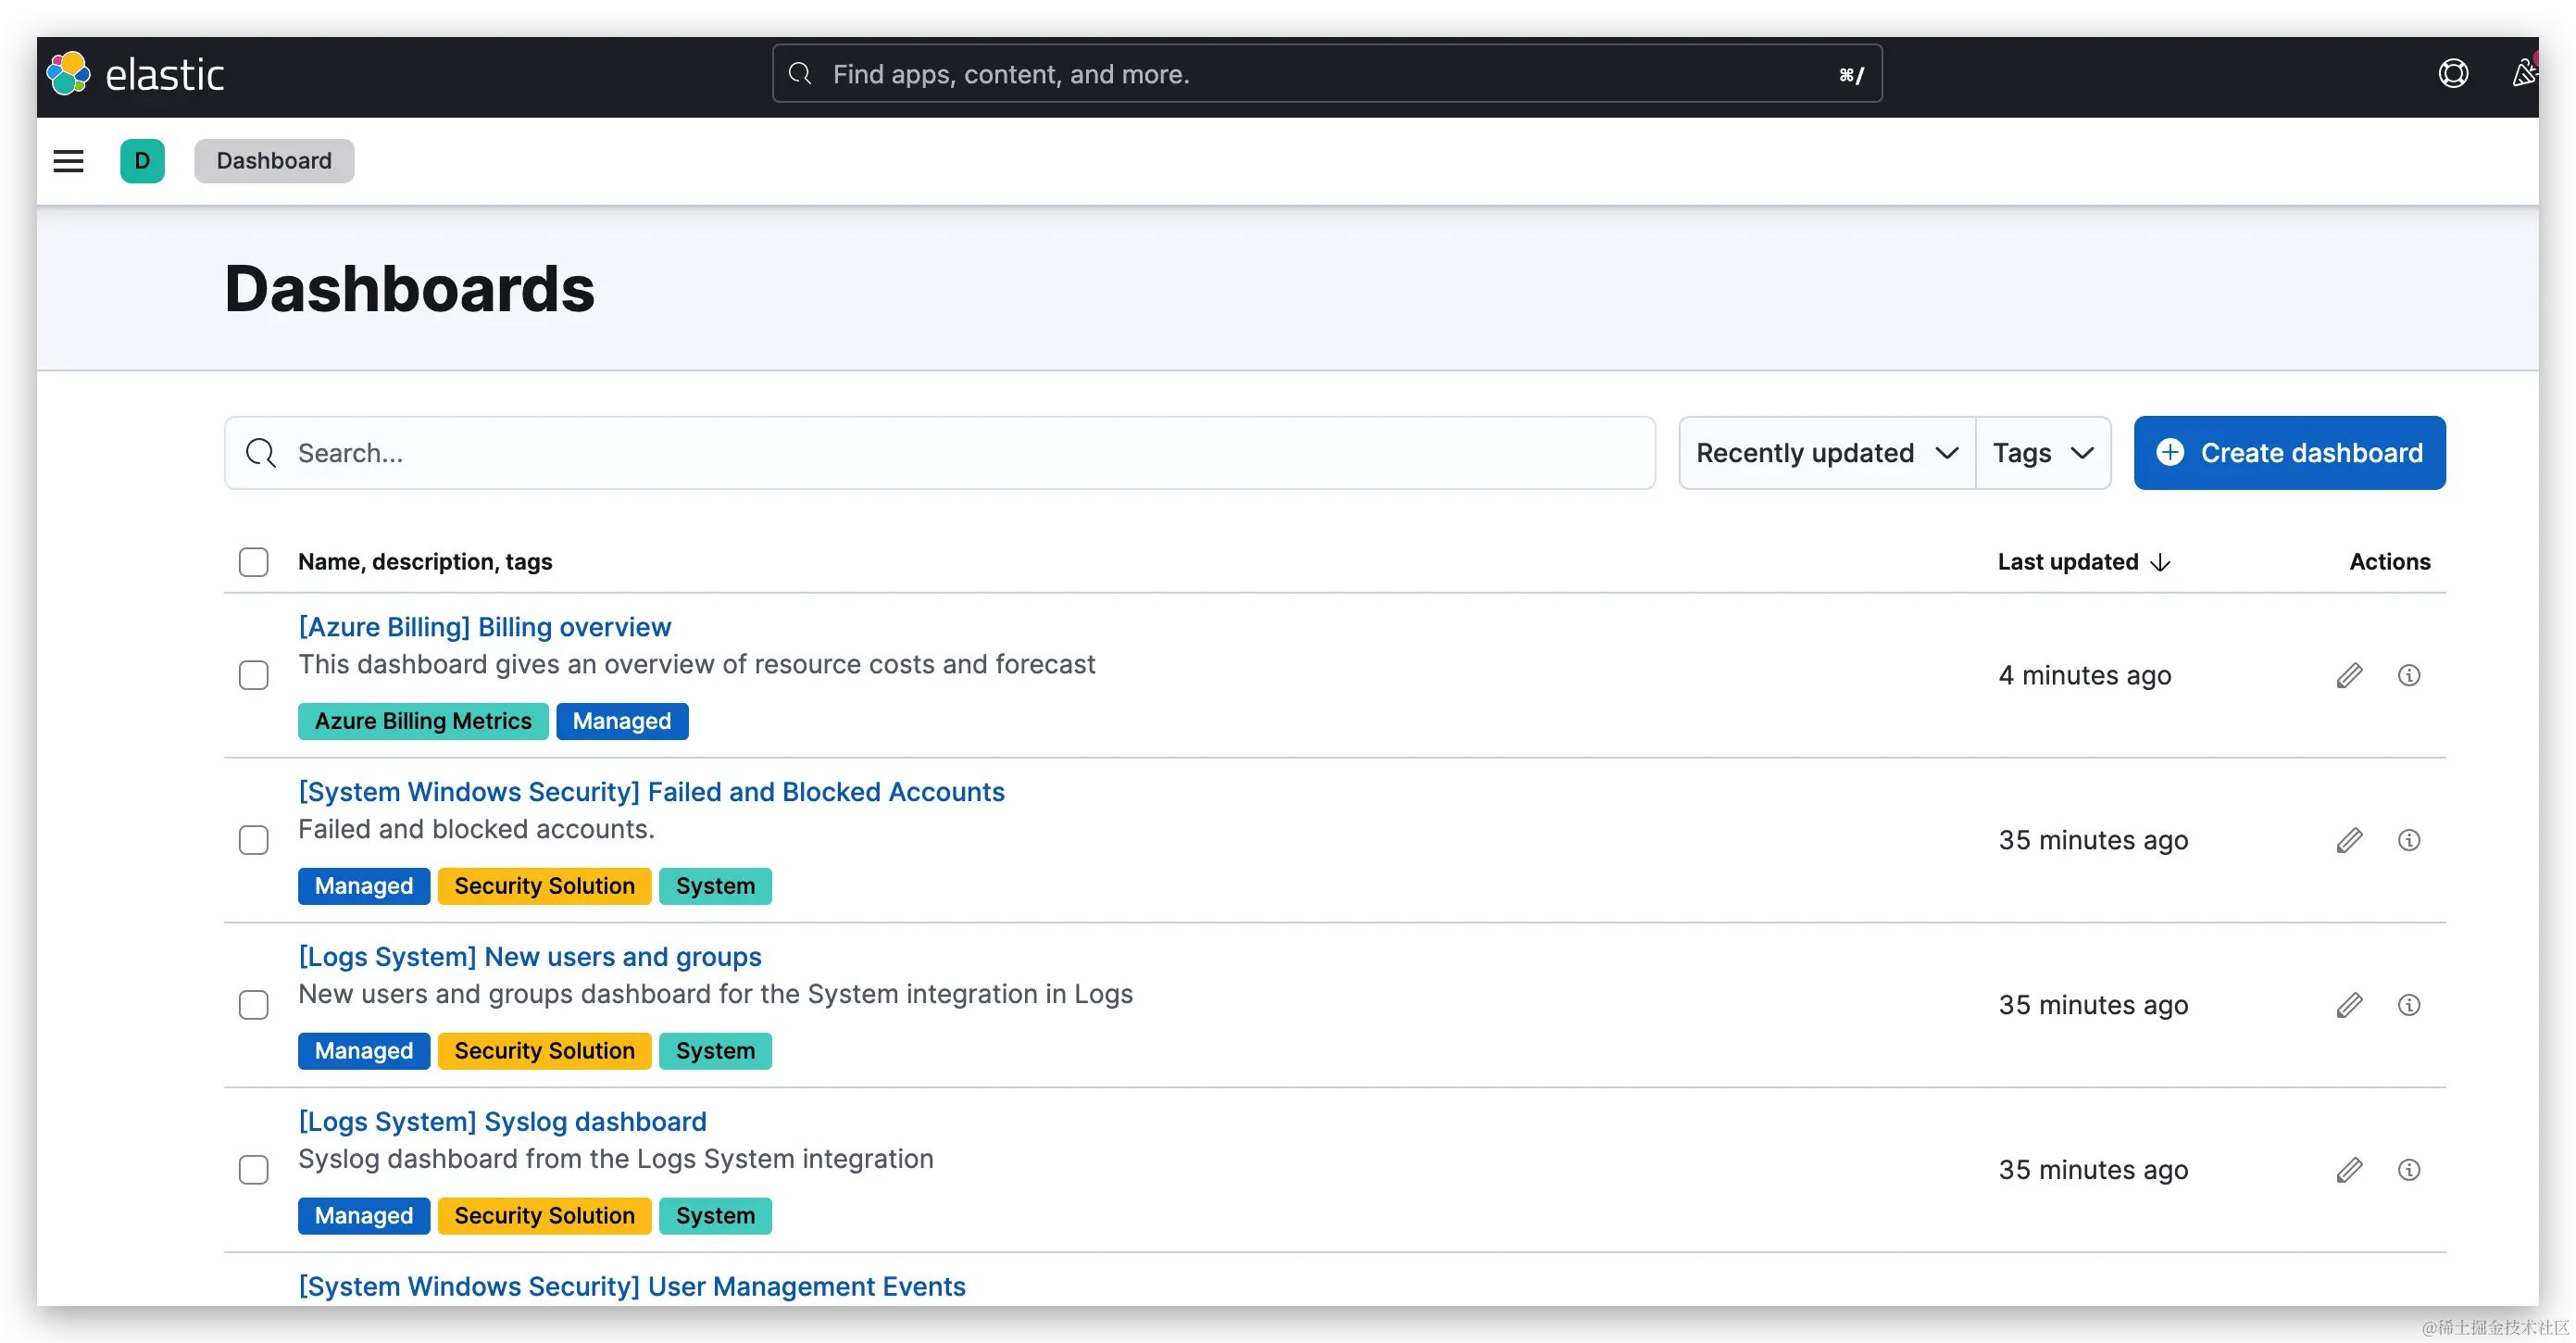Check the select-all rows checkbox
This screenshot has height=1343, width=2576.
coord(254,562)
